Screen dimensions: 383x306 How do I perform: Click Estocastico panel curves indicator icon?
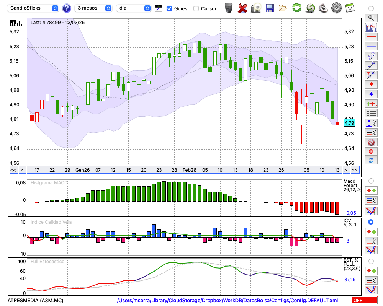point(371,290)
